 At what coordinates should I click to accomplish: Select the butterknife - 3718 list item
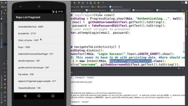point(39,34)
